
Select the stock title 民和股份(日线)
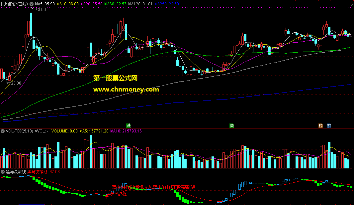tap(15, 4)
